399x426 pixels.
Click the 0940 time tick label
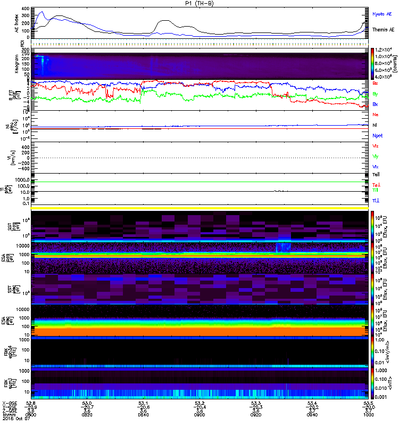click(312, 415)
